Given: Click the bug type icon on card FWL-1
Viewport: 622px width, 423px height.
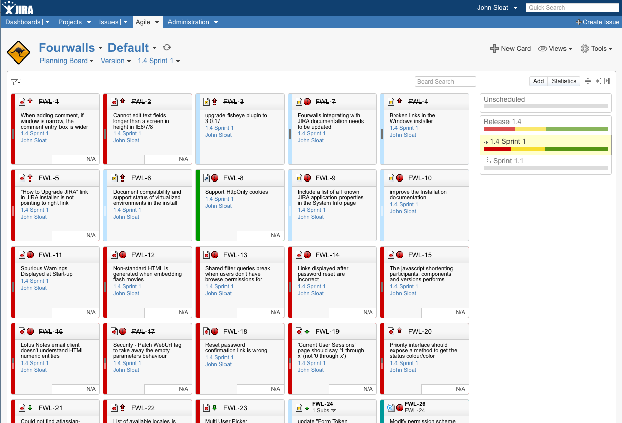Looking at the screenshot, I should pos(21,101).
